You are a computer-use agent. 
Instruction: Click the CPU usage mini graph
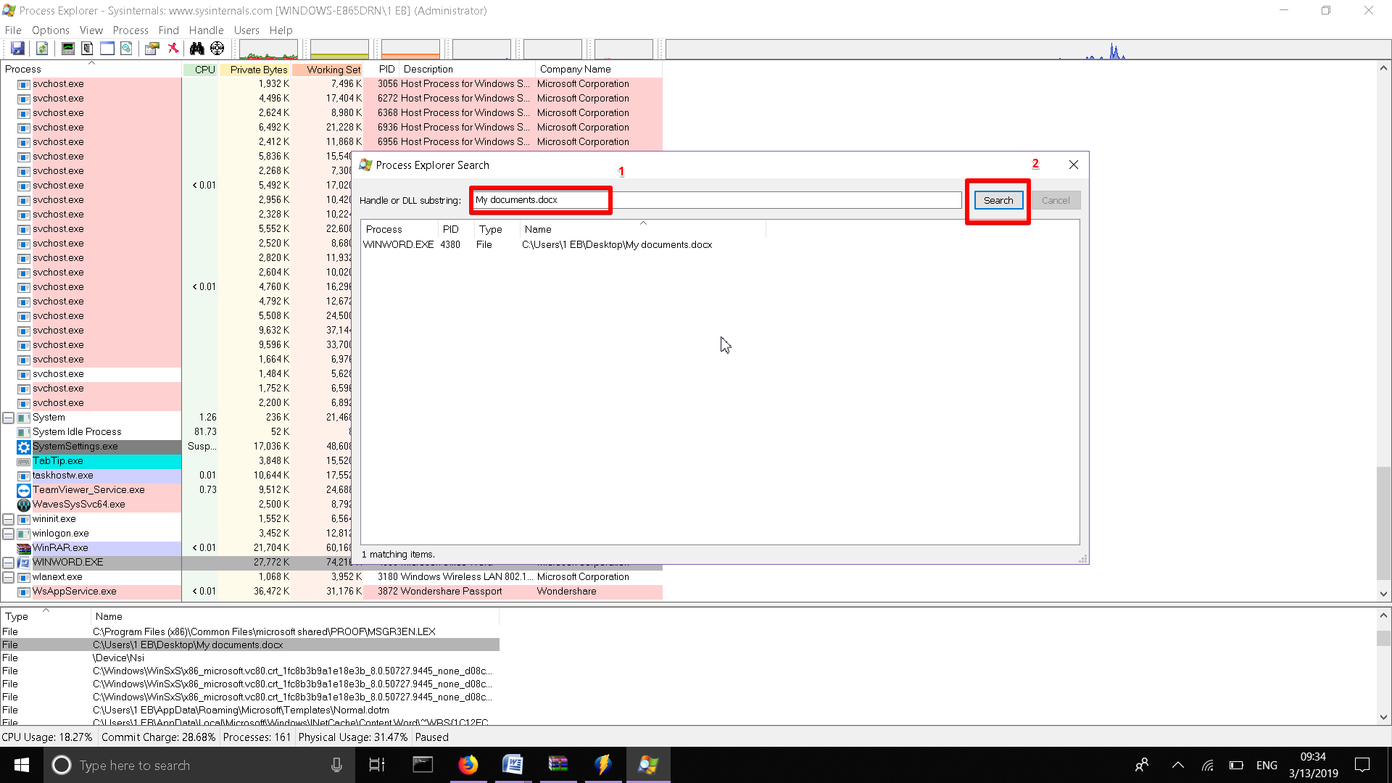(x=268, y=49)
